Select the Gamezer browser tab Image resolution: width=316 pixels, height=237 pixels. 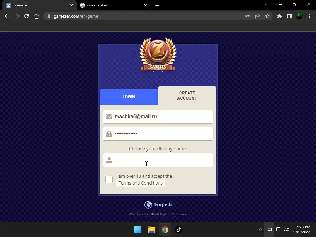pos(39,5)
